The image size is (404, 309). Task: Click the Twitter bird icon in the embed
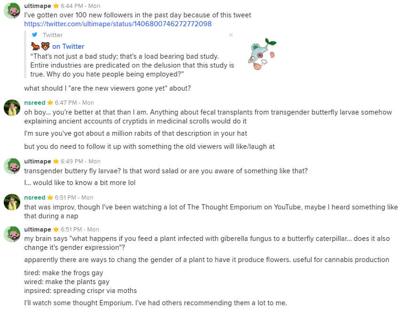tap(35, 35)
